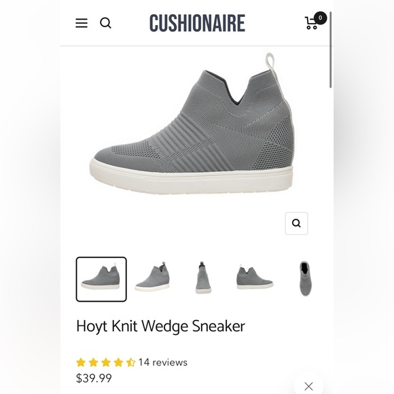
Task: Select the second angled shoe thumbnail
Action: (x=153, y=277)
